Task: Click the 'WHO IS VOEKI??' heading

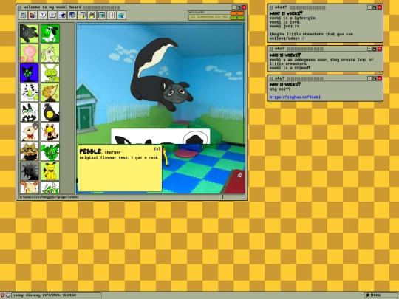Action: 285,55
